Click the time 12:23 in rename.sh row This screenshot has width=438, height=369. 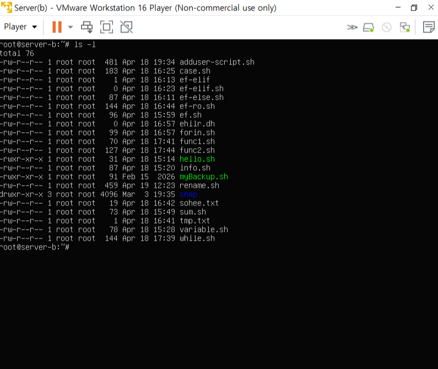pyautogui.click(x=164, y=186)
